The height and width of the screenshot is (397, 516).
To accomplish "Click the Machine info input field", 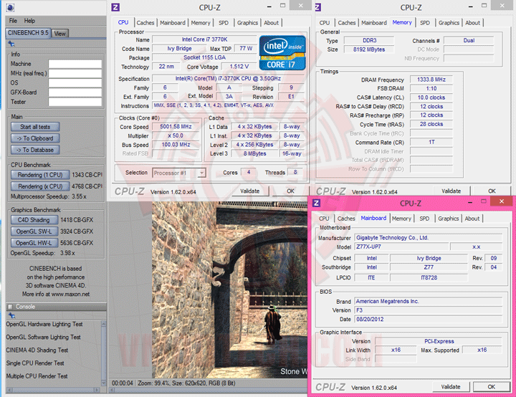I will pyautogui.click(x=75, y=64).
